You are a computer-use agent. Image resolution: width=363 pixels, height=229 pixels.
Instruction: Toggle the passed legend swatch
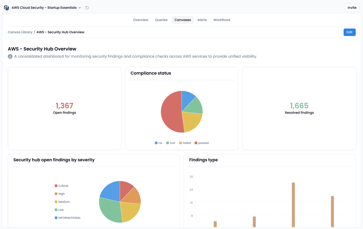point(196,143)
